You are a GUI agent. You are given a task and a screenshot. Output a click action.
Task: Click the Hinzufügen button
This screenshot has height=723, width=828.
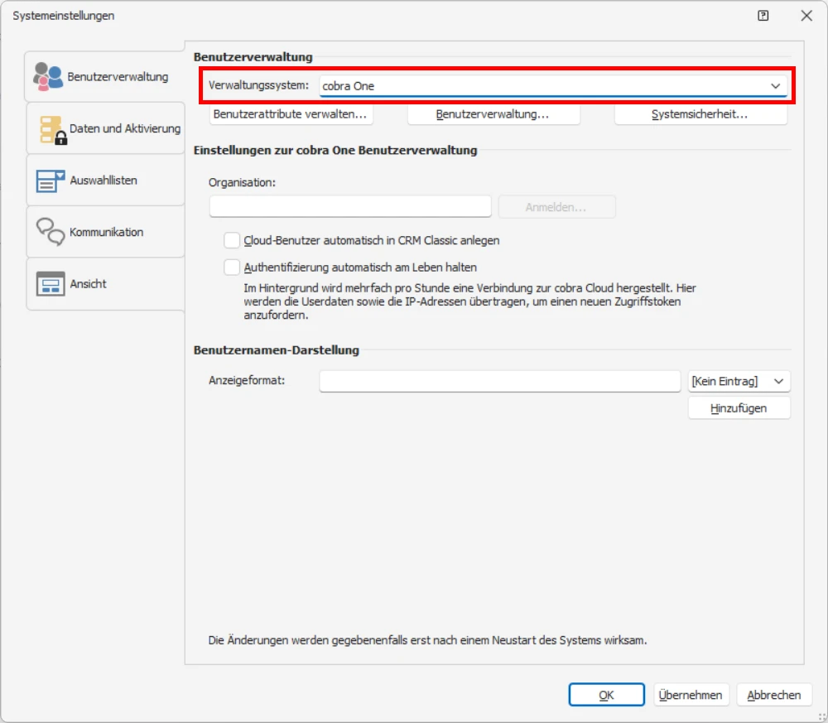pos(739,407)
